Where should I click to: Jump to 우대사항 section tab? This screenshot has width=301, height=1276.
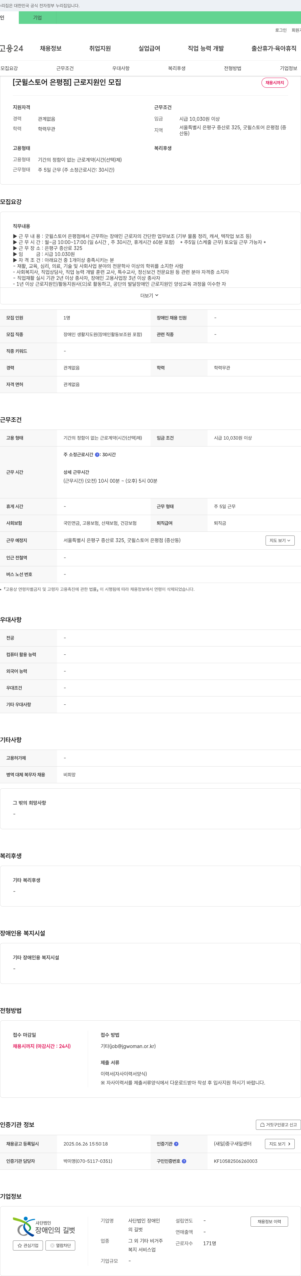tap(121, 68)
